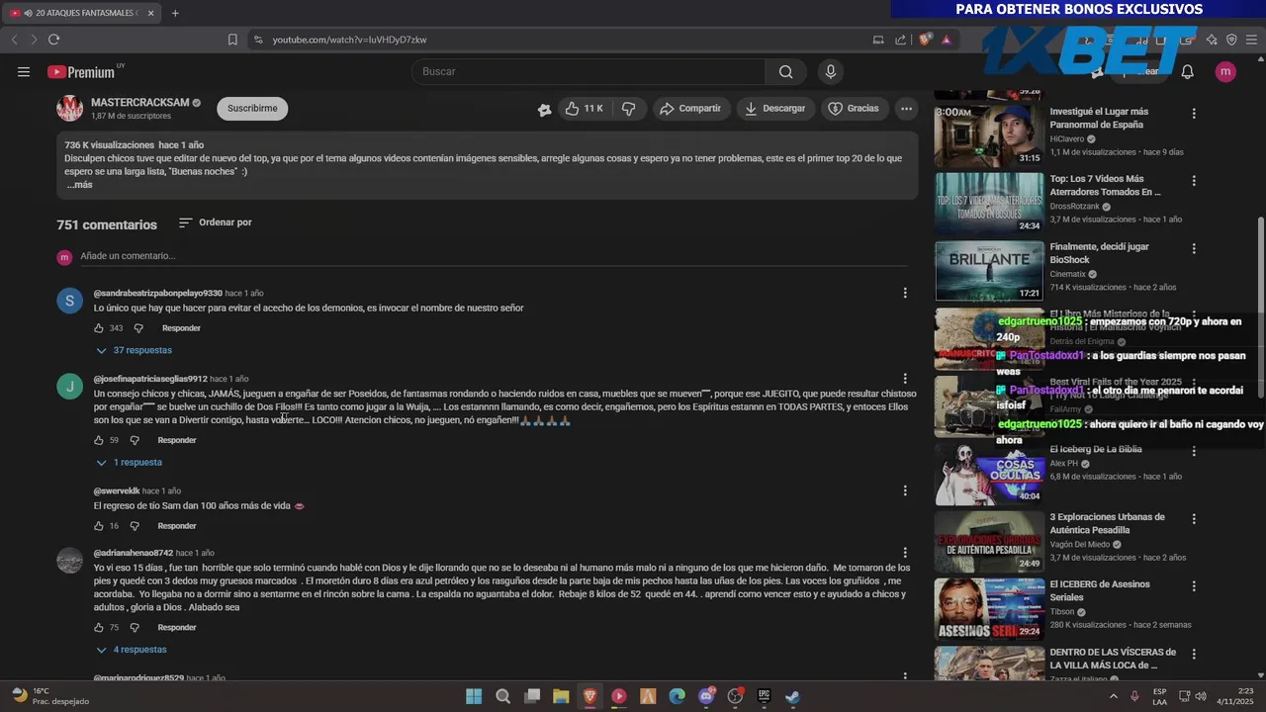Open 'Top: Los 7 Videos Más Aterradores' title
The image size is (1266, 712).
click(x=1105, y=186)
